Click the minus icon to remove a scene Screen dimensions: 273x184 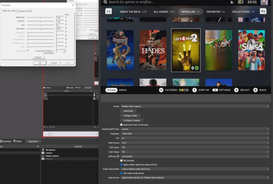click(47, 127)
